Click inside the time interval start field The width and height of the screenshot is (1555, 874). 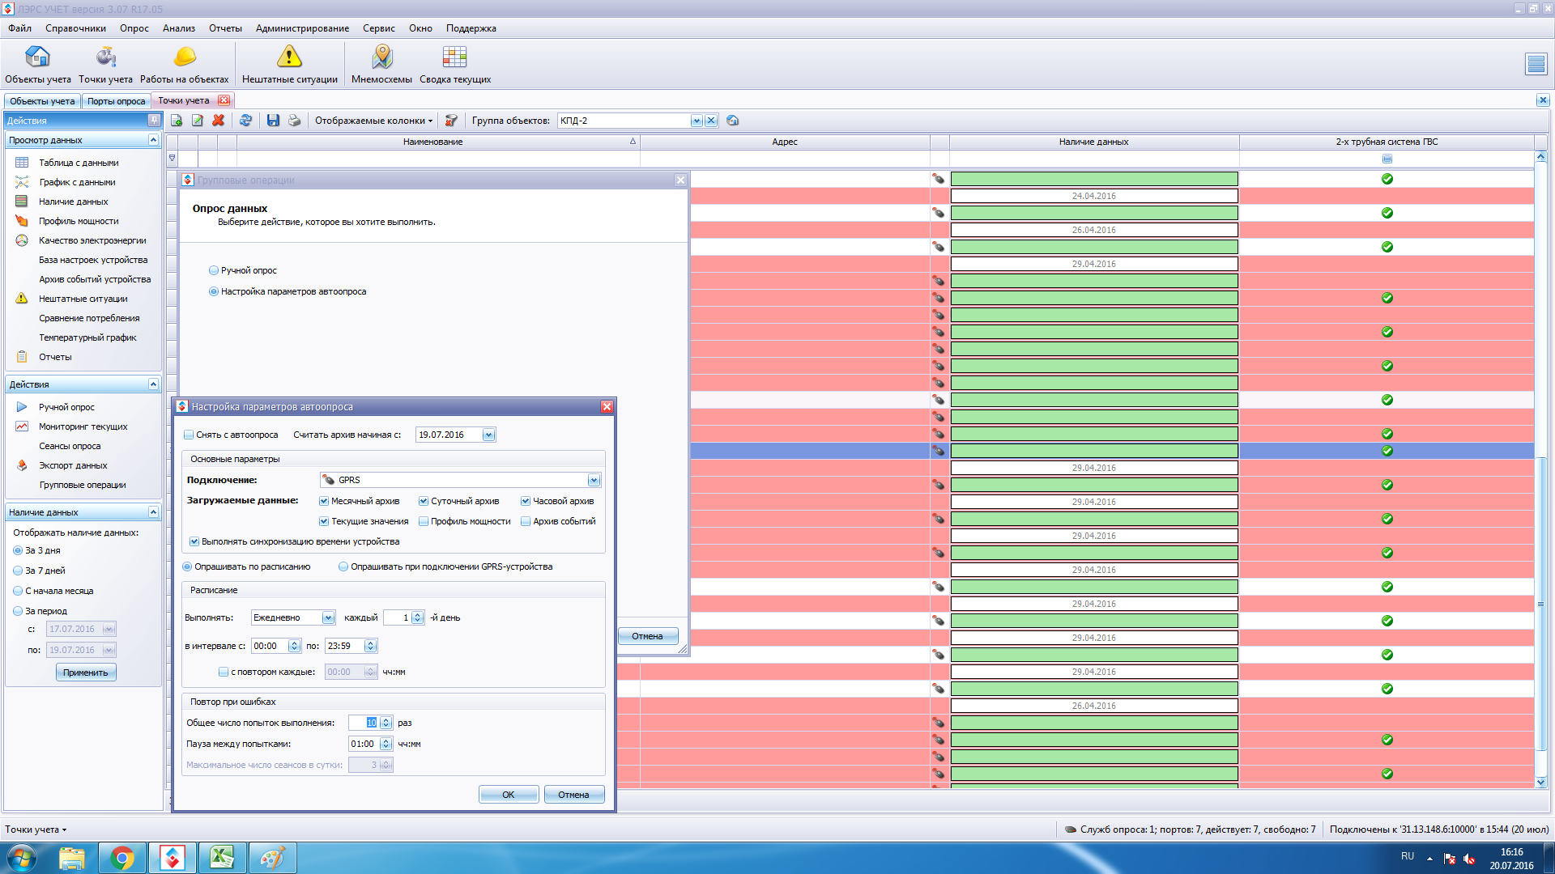pyautogui.click(x=269, y=646)
